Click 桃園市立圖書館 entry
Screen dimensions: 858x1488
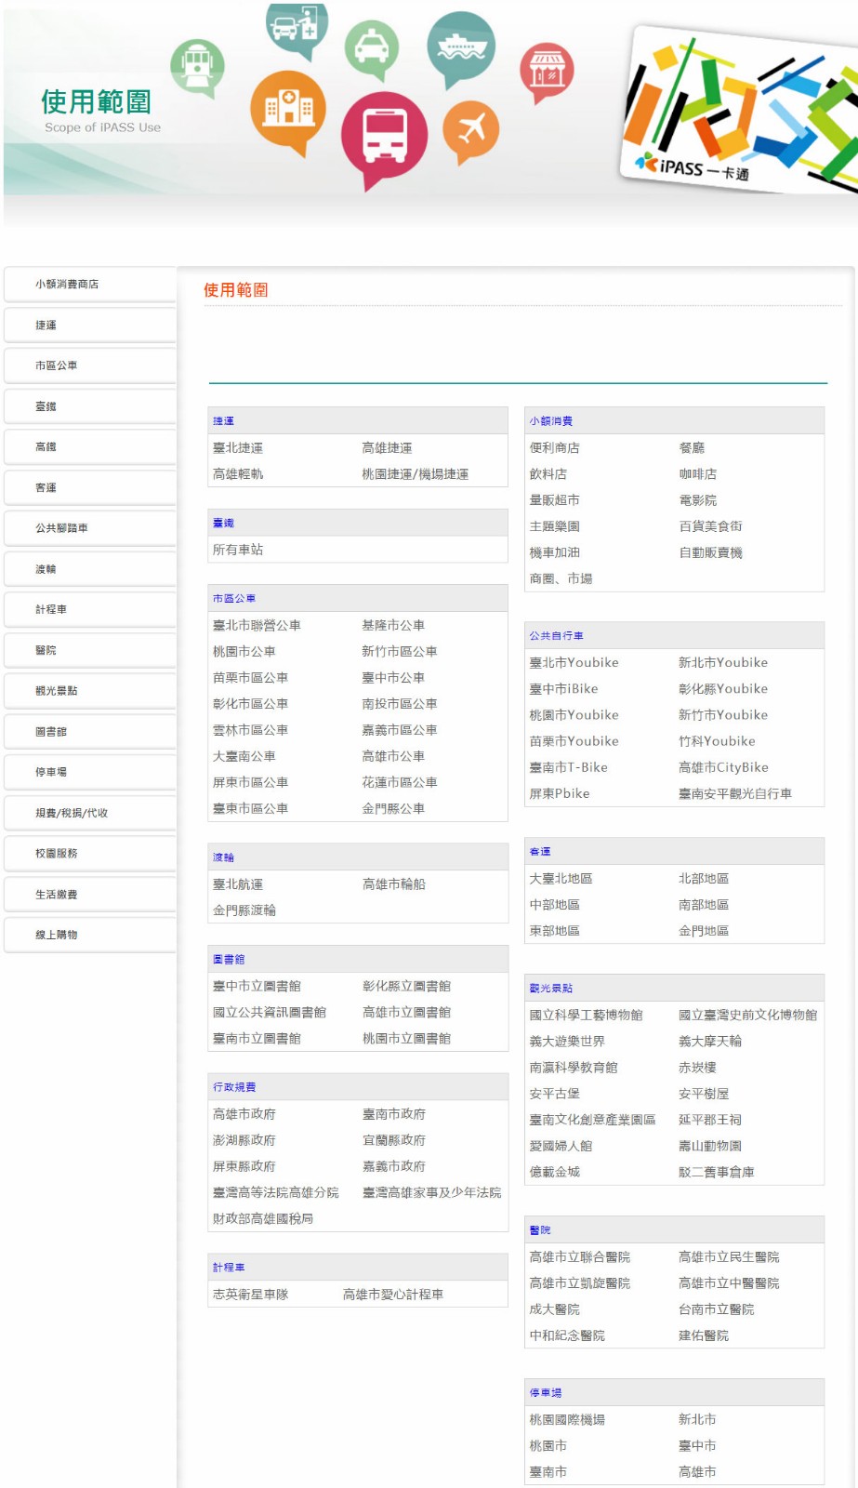(x=407, y=1038)
